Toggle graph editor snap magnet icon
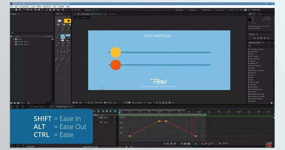This screenshot has width=285, height=150. coord(175,144)
